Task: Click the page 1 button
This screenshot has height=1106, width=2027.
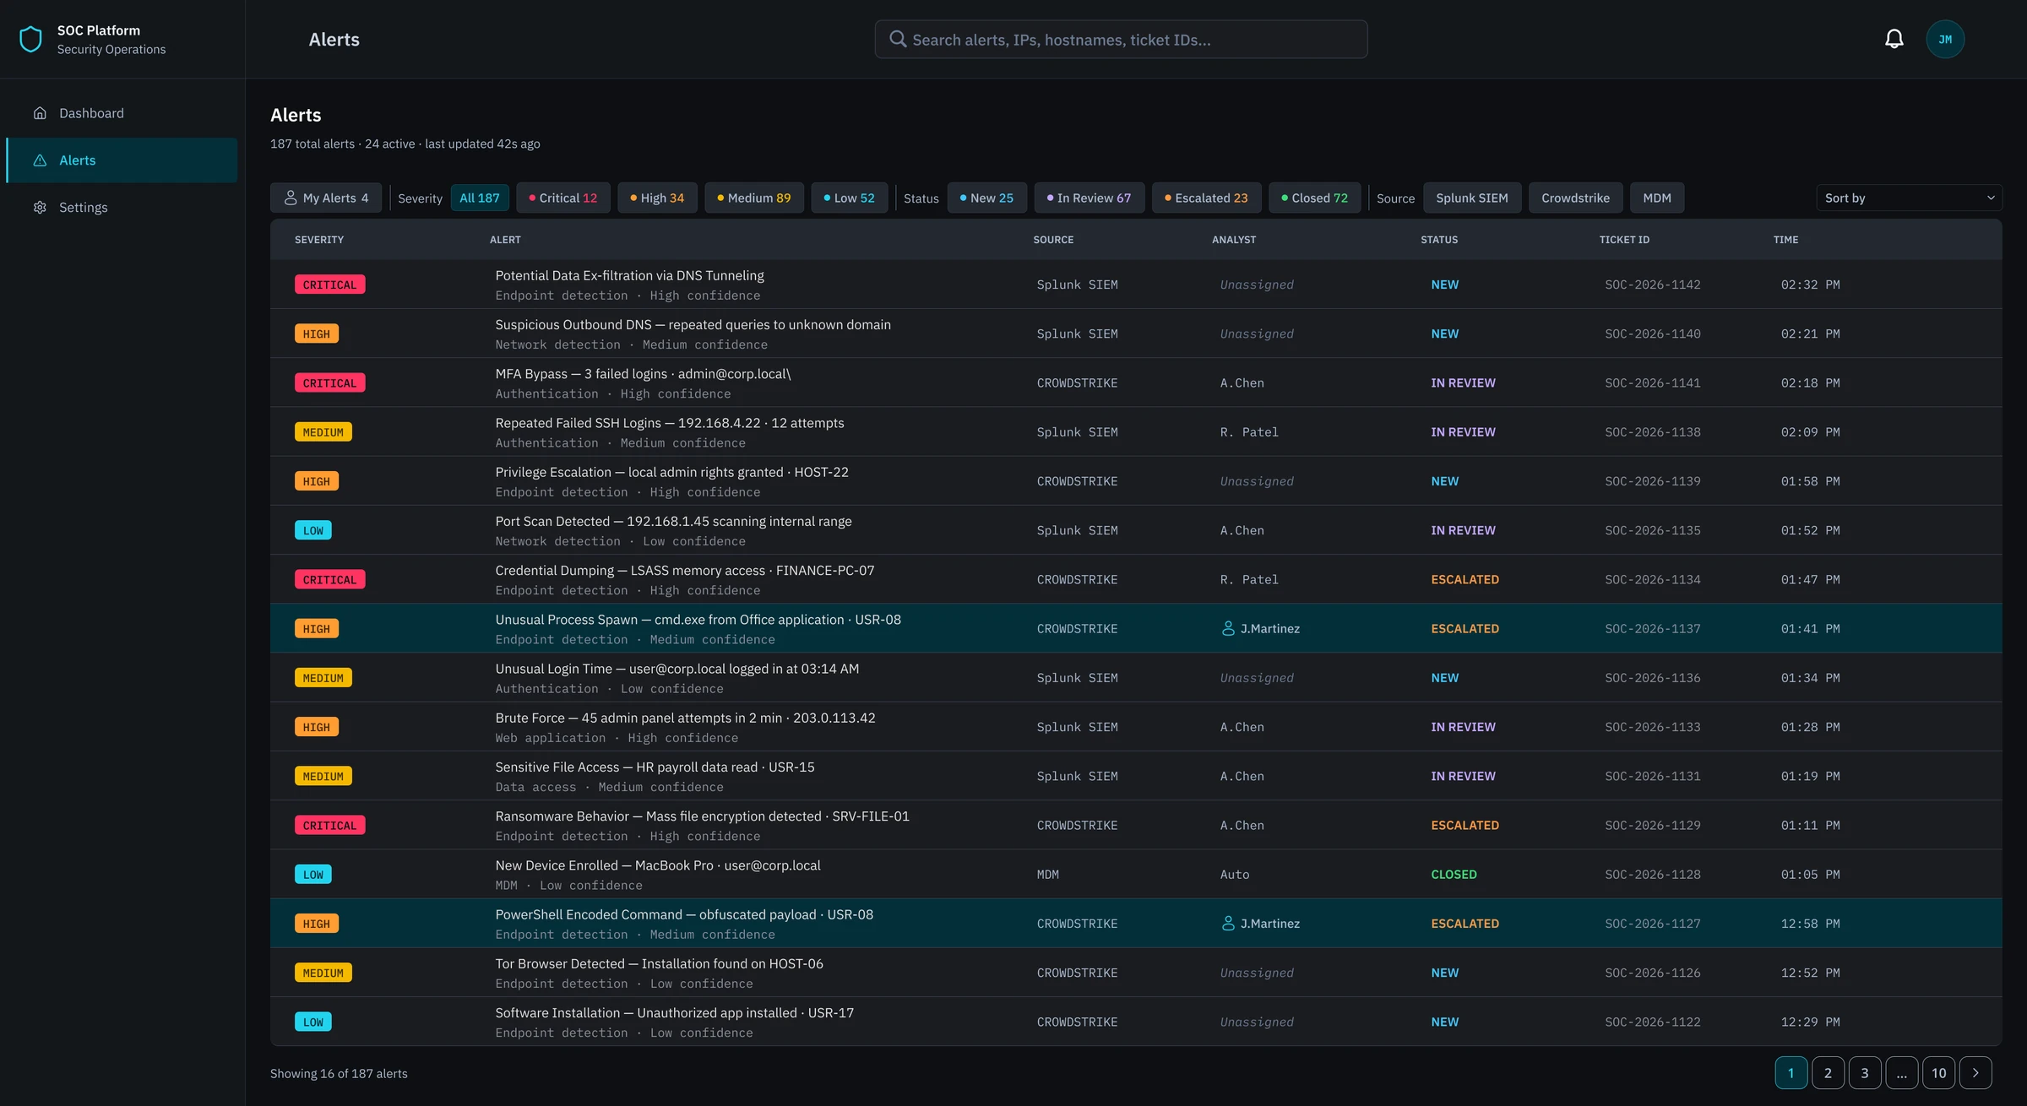Action: tap(1791, 1072)
